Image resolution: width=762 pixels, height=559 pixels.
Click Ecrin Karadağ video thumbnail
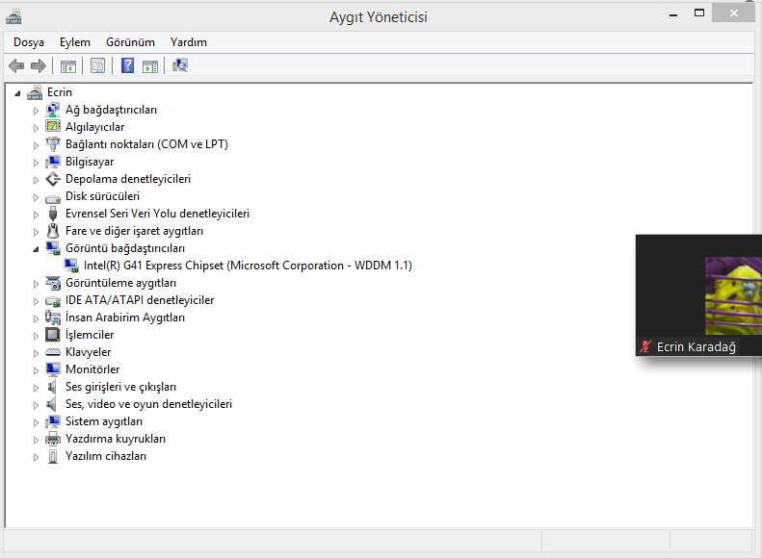[x=698, y=295]
